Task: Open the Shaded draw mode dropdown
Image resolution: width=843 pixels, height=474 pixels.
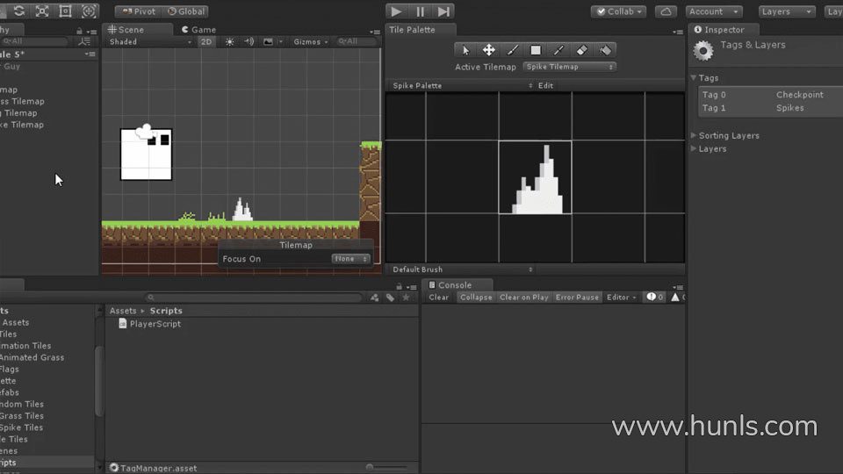Action: click(x=149, y=41)
